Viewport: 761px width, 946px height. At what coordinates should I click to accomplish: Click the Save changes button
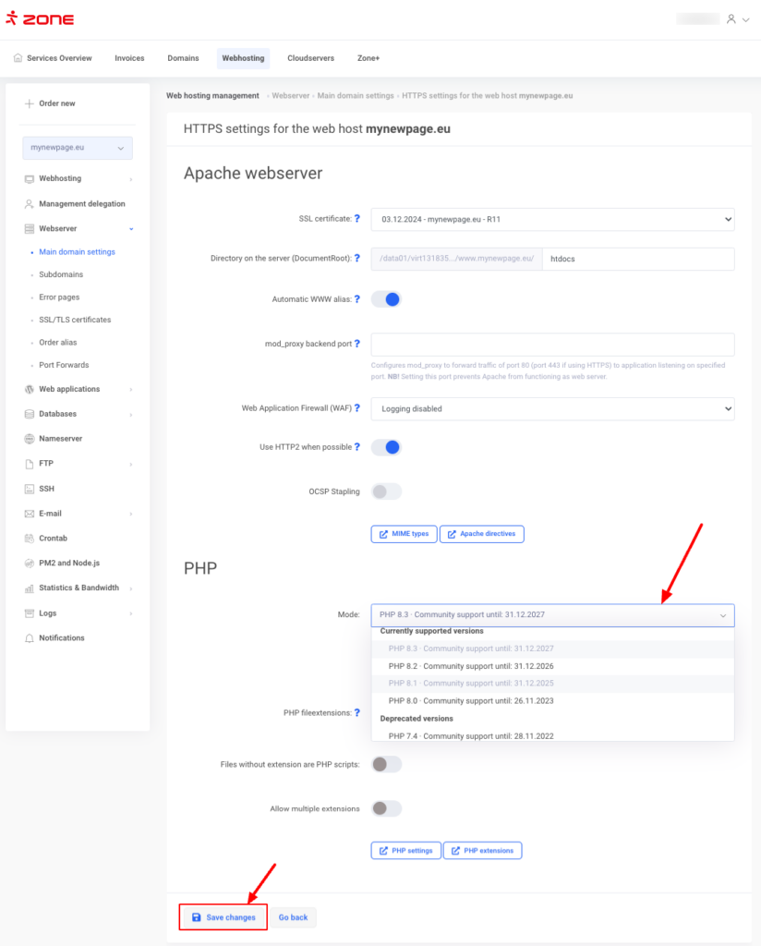223,917
